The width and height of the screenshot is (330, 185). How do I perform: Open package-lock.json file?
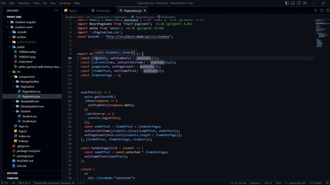[x=28, y=151]
